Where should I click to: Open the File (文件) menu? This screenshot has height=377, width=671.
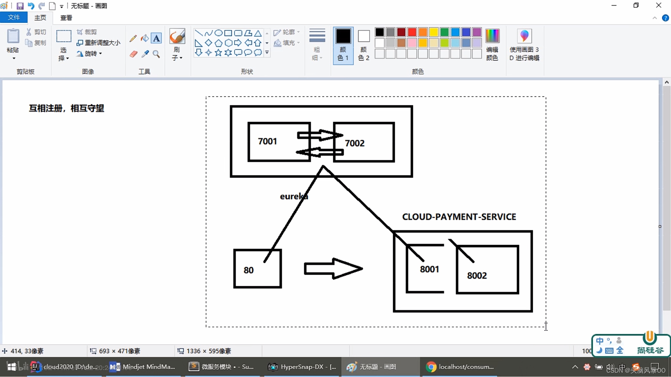tap(14, 17)
